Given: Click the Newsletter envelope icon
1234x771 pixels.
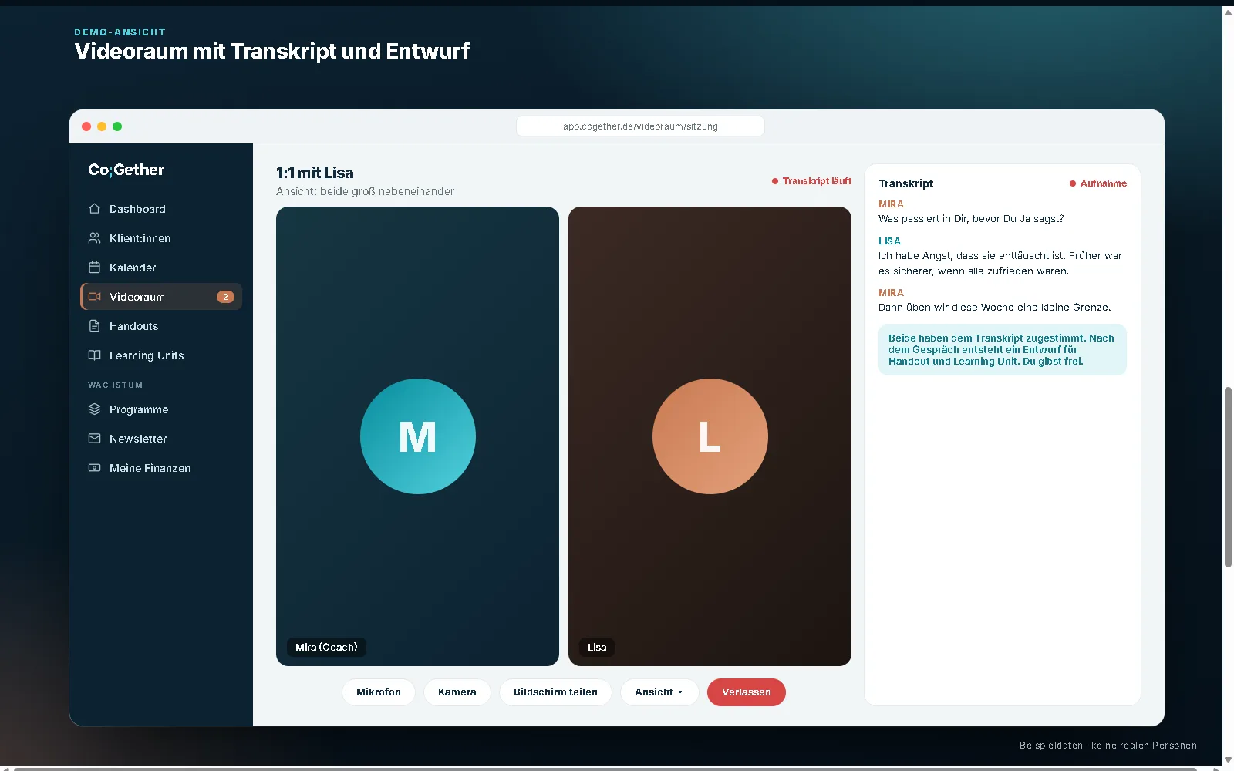Looking at the screenshot, I should point(95,439).
